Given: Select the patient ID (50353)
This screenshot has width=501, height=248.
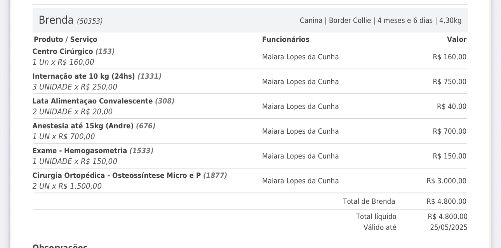Looking at the screenshot, I should tap(90, 21).
